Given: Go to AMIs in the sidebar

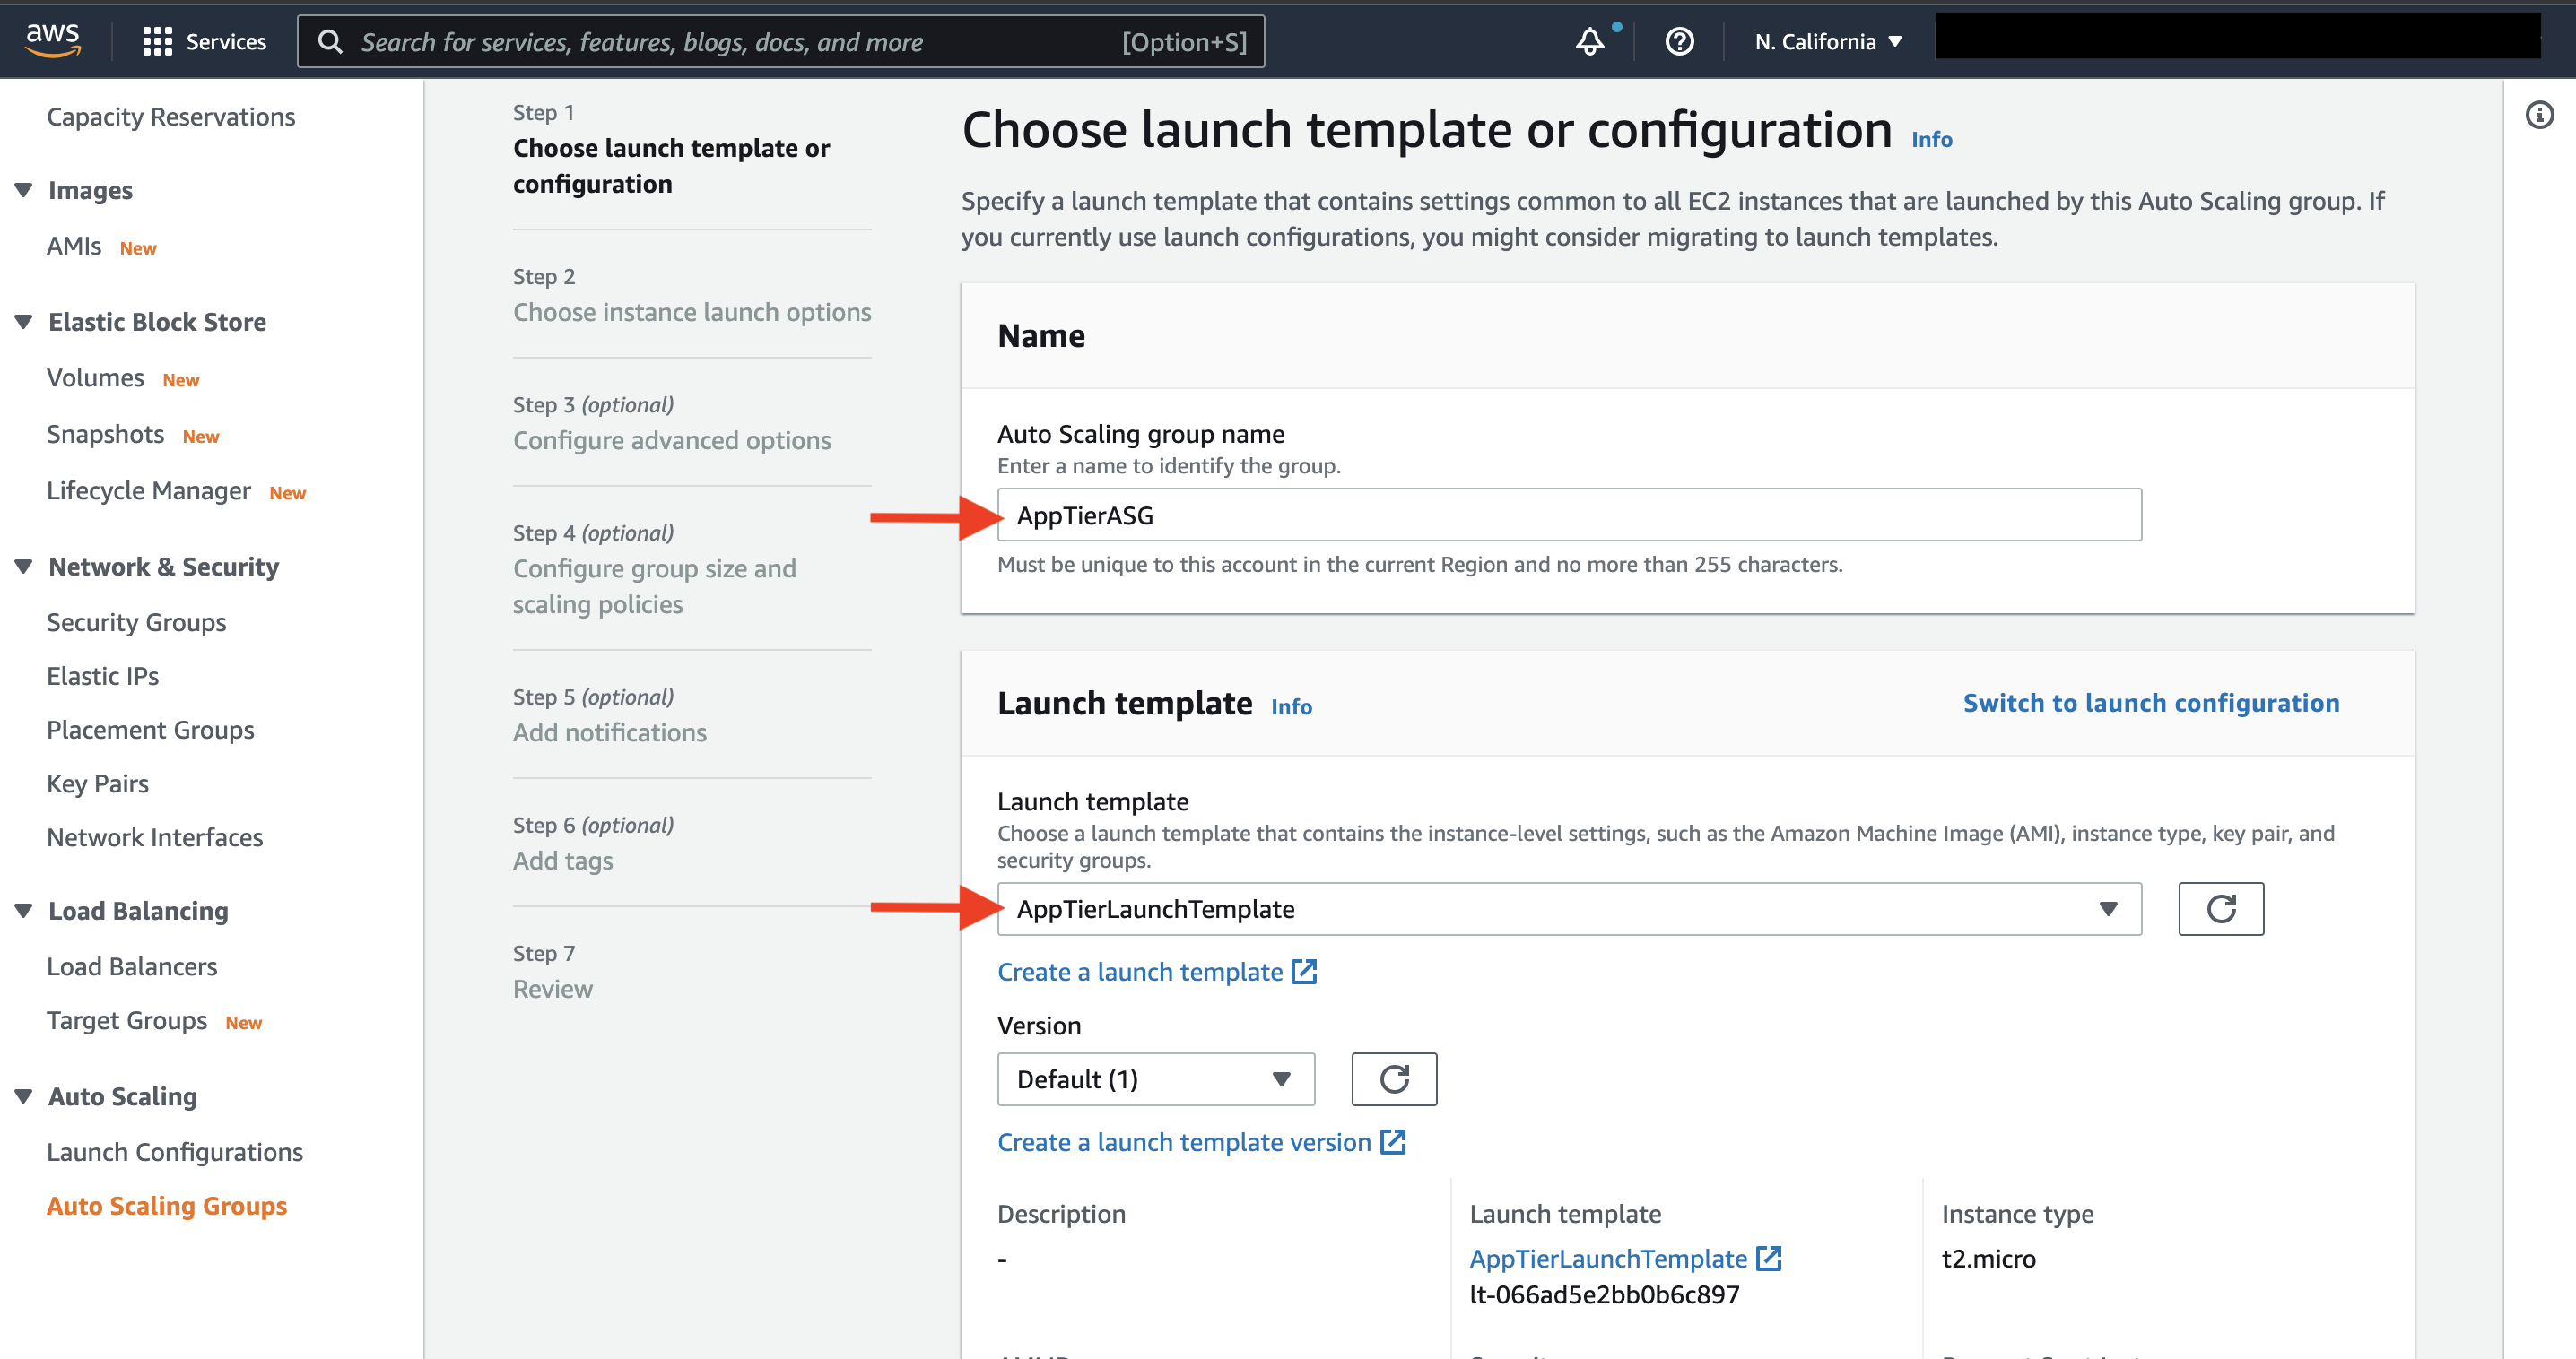Looking at the screenshot, I should pyautogui.click(x=74, y=246).
